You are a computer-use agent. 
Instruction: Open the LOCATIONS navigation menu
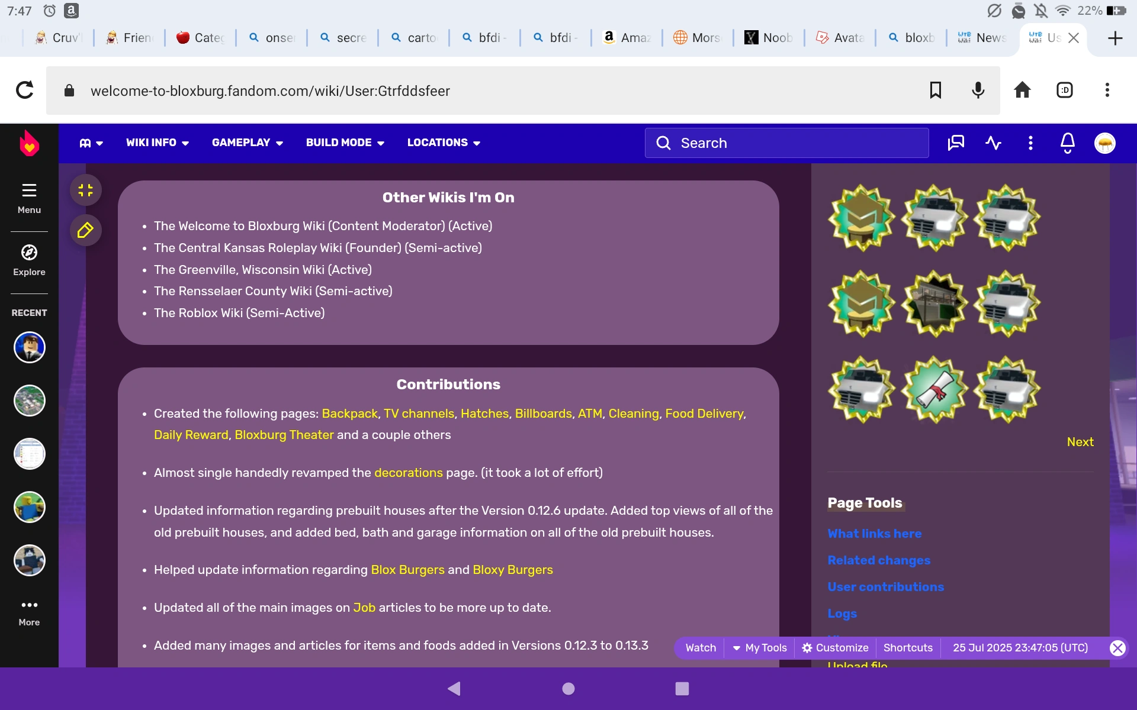pos(443,143)
